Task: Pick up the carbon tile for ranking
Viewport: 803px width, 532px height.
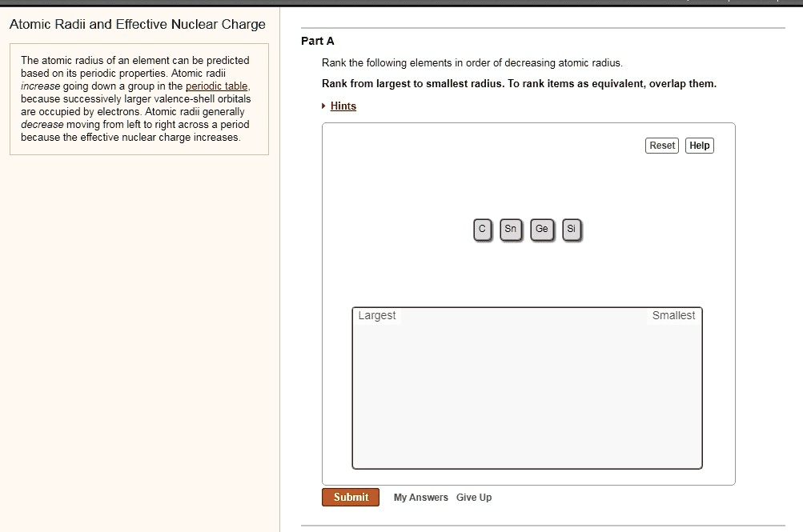Action: [482, 230]
